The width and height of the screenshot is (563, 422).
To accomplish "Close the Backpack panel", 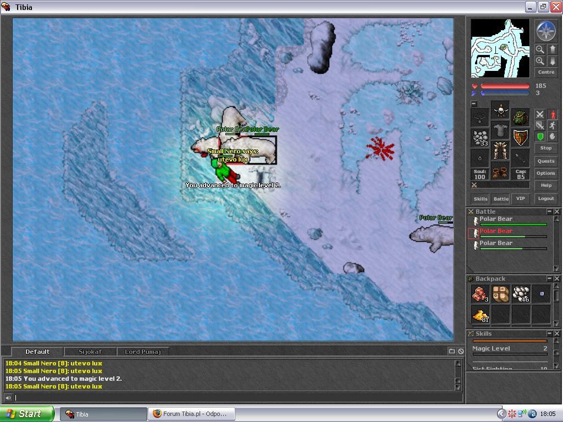I will [x=556, y=279].
